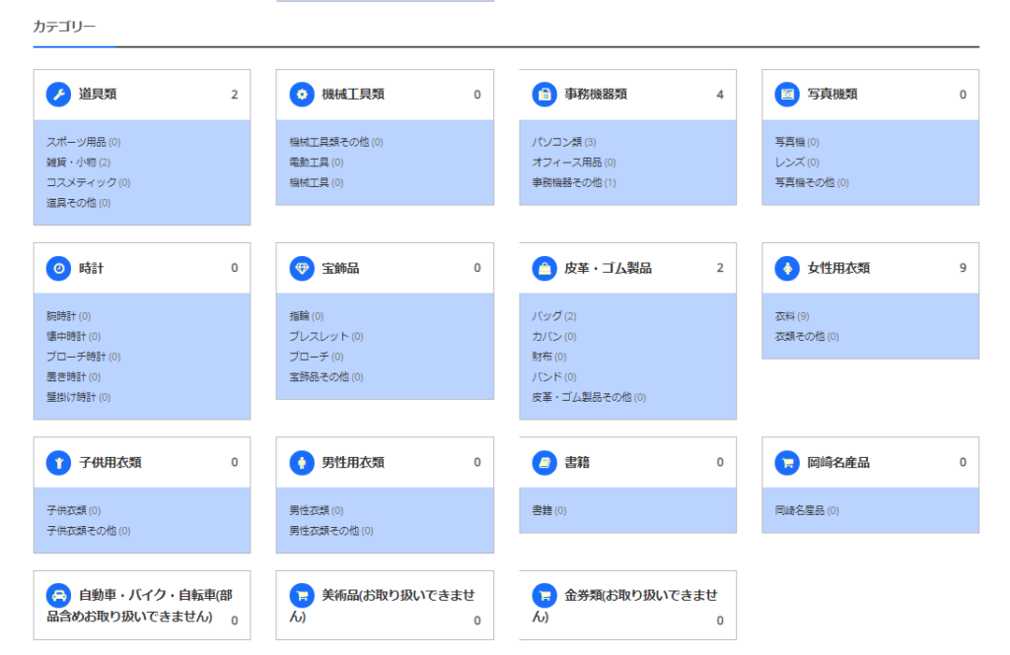The height and width of the screenshot is (655, 1010).
Task: Click the car icon for 自動車・バイク・自転車
Action: pyautogui.click(x=58, y=596)
